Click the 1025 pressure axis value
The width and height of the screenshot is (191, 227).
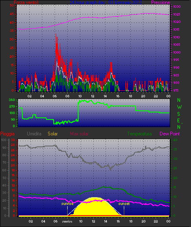tap(177, 14)
